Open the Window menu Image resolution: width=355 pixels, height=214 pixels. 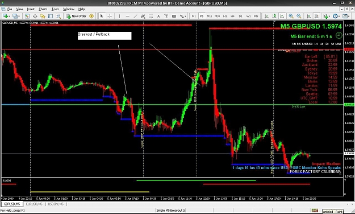click(x=69, y=9)
